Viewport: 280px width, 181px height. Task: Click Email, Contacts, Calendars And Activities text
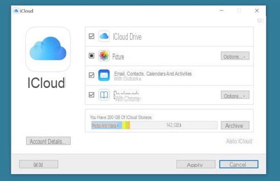tap(153, 74)
